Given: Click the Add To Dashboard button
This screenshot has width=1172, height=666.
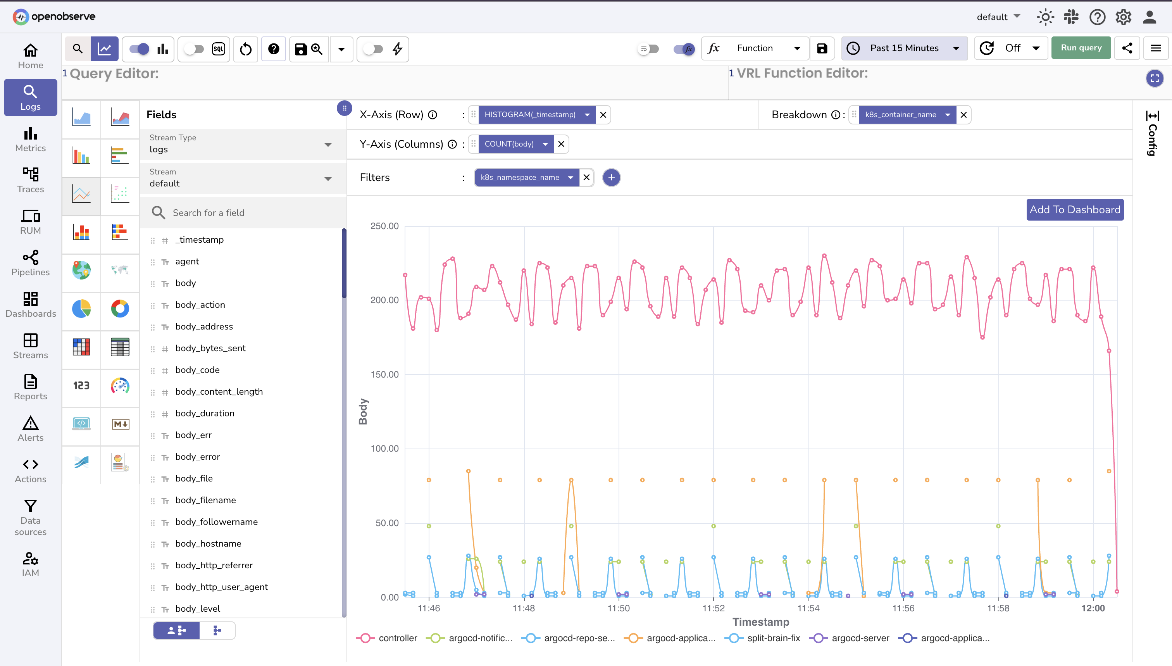Looking at the screenshot, I should 1074,209.
